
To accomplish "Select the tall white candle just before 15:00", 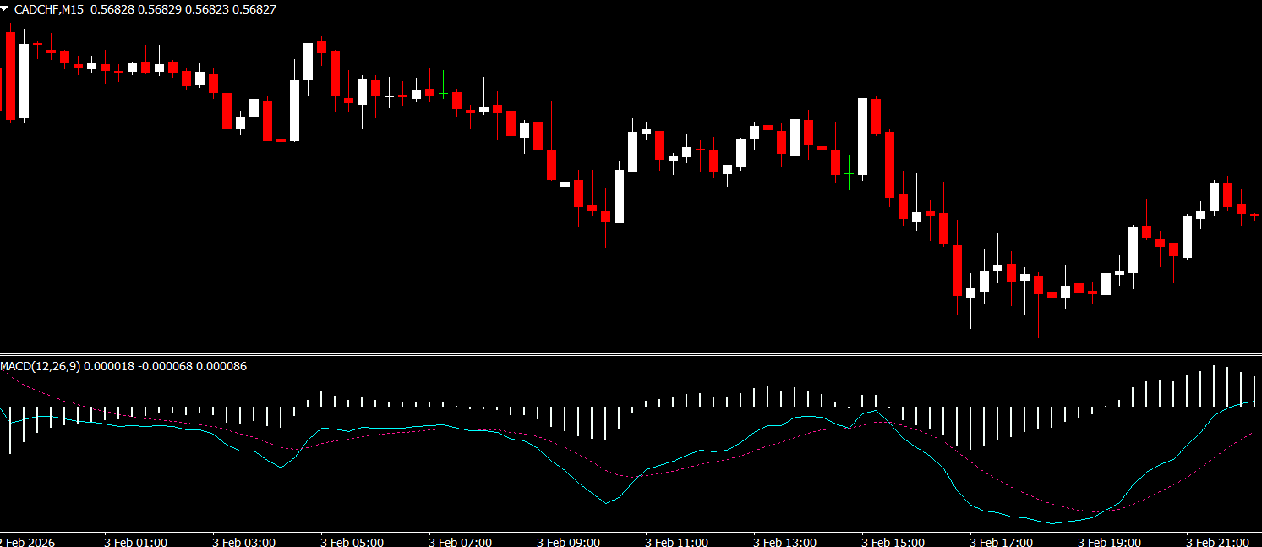I will (x=862, y=135).
